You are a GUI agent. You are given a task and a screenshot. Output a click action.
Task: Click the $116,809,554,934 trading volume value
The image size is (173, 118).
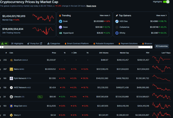tap(13, 29)
